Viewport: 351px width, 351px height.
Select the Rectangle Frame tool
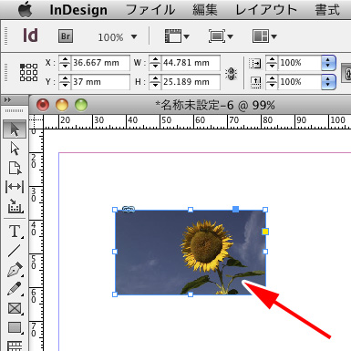(15, 308)
